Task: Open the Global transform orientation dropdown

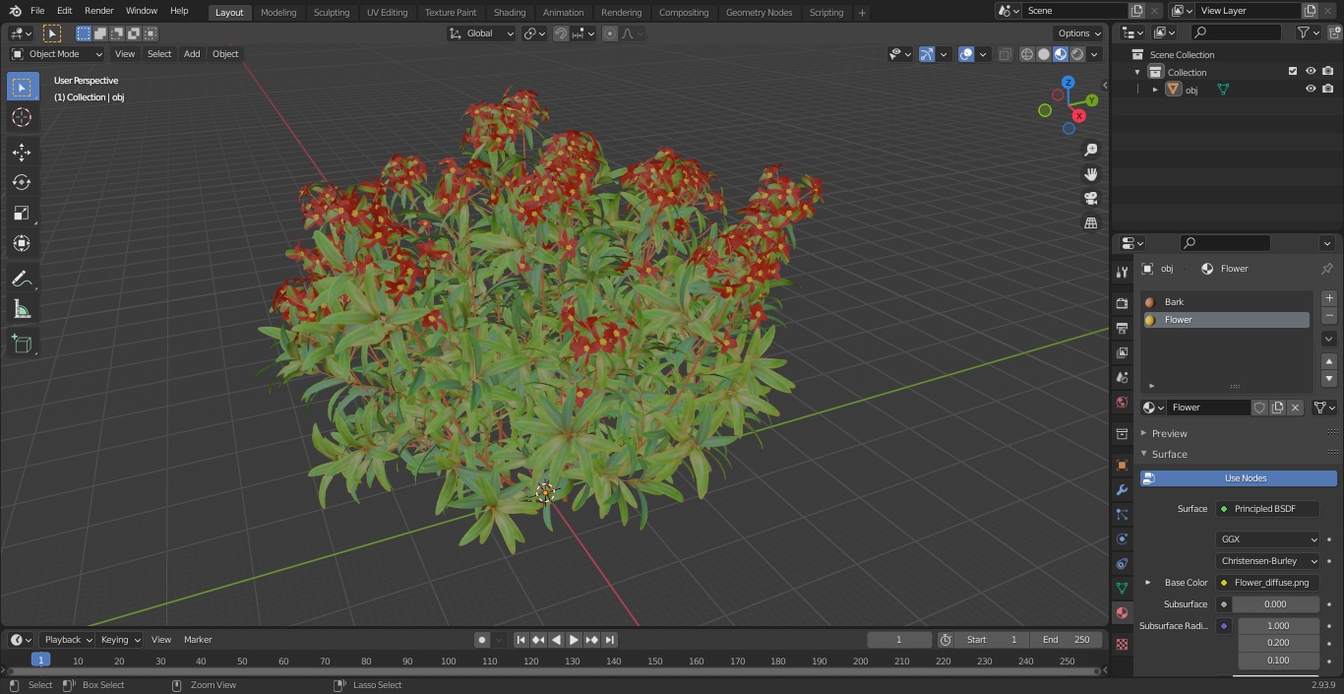Action: tap(481, 33)
